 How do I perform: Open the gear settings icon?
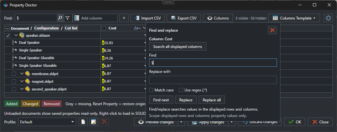click(328, 18)
